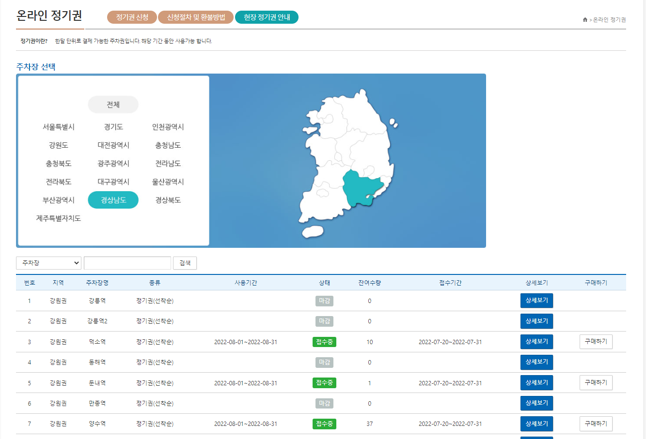Click the home icon in breadcrumb
This screenshot has height=439, width=646.
[585, 19]
